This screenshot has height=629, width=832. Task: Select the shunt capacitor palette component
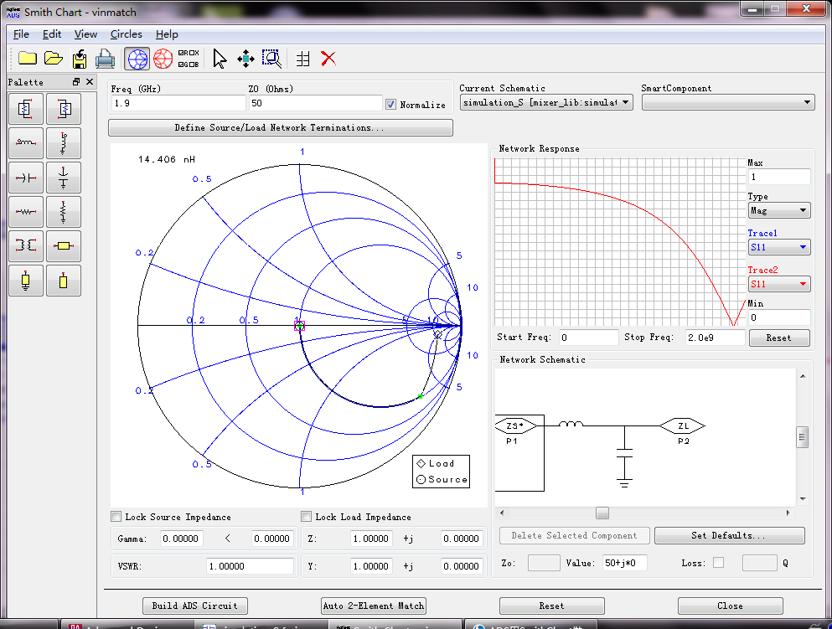pyautogui.click(x=64, y=178)
